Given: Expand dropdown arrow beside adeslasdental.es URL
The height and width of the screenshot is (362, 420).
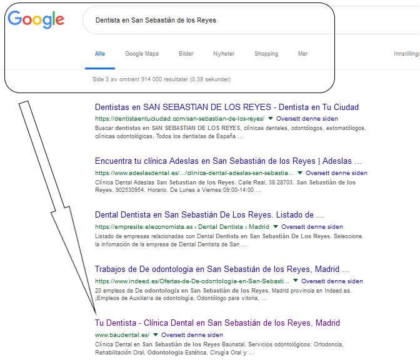Looking at the screenshot, I should 300,173.
